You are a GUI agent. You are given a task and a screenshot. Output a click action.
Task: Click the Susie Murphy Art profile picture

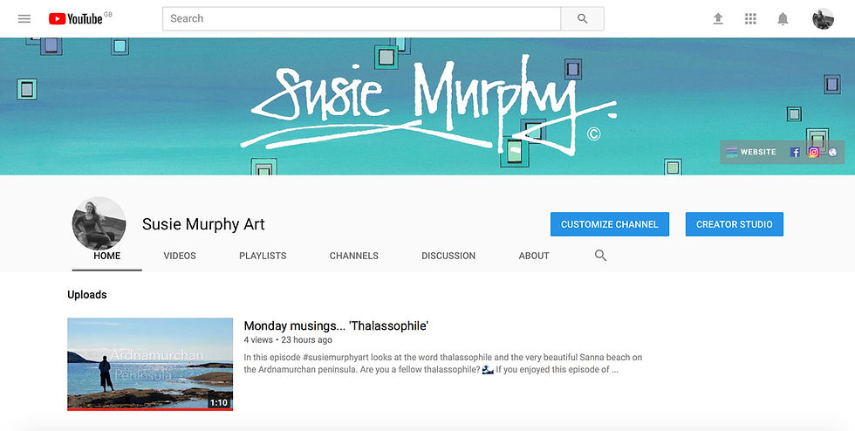tap(99, 223)
